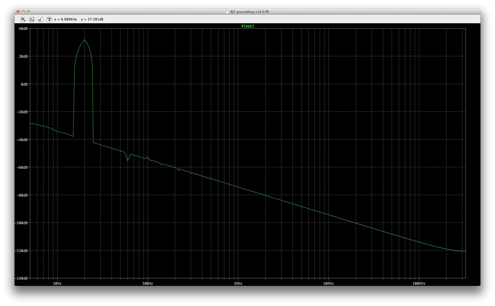Screen dimensions: 495x306
Task: Close the FFT window with the red button
Action: (x=18, y=12)
